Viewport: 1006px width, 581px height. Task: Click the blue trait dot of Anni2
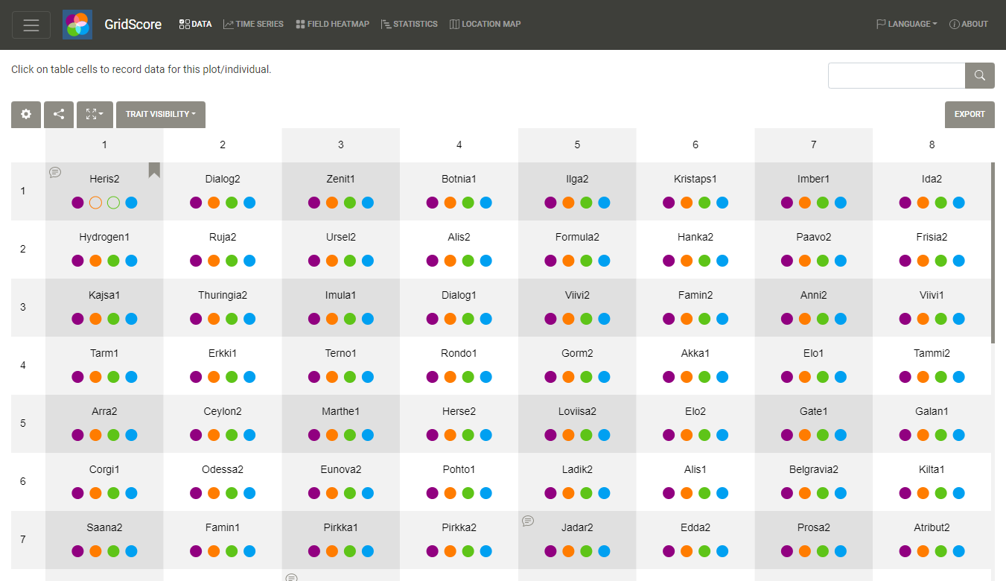pos(841,319)
